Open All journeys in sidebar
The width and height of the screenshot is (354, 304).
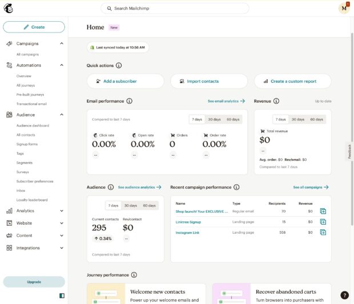point(26,85)
